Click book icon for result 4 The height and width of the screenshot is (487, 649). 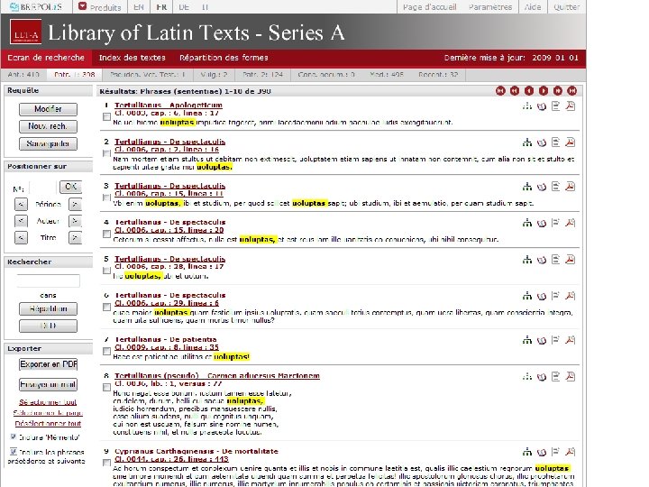542,224
